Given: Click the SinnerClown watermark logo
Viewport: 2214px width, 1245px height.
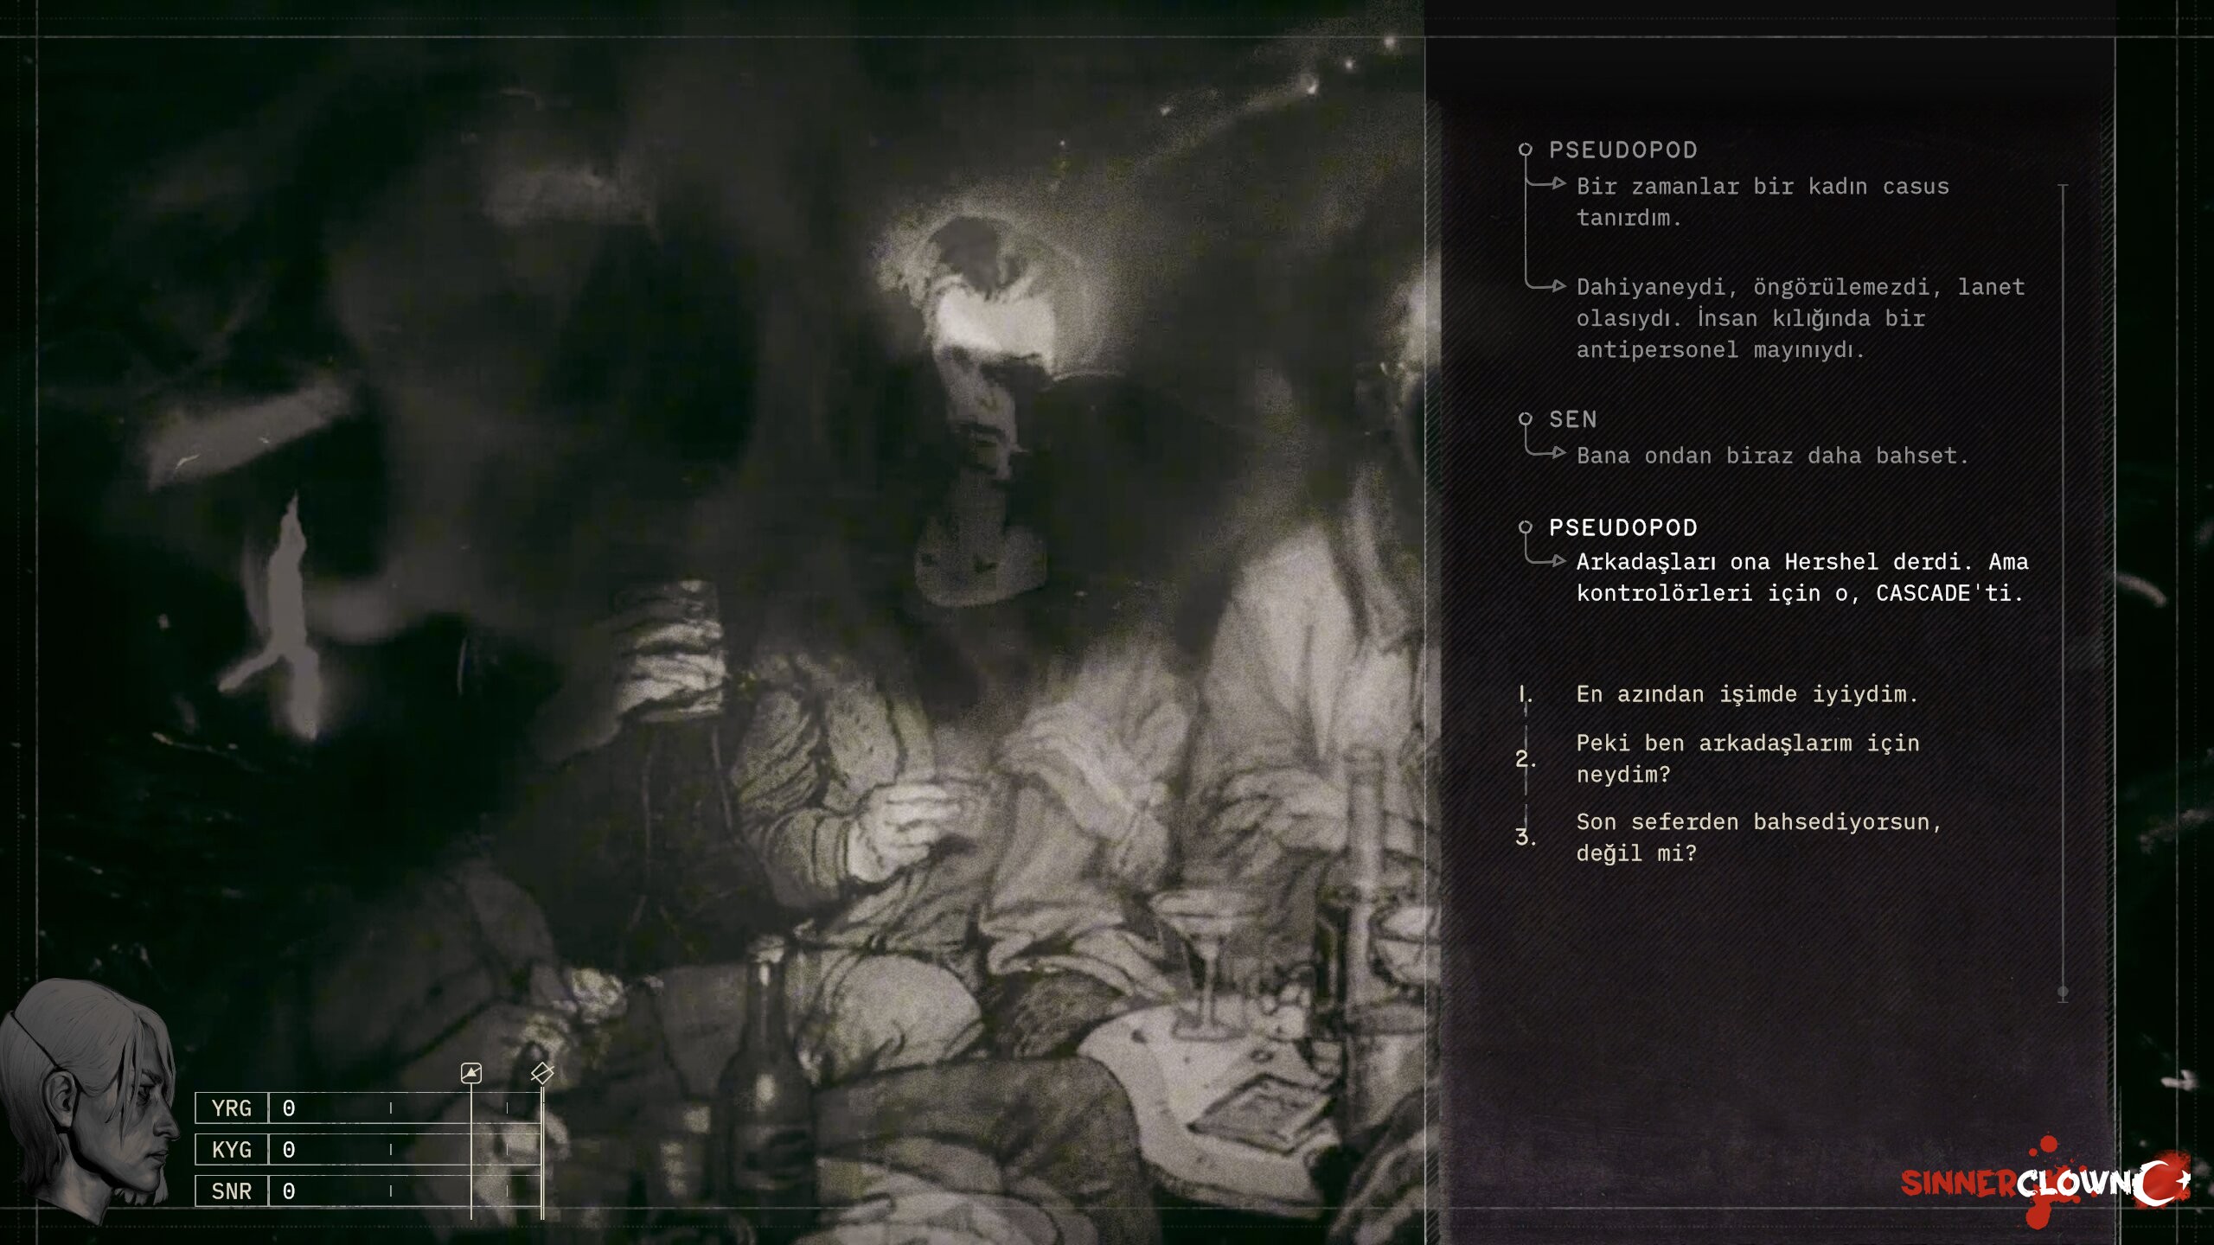Looking at the screenshot, I should click(2044, 1181).
